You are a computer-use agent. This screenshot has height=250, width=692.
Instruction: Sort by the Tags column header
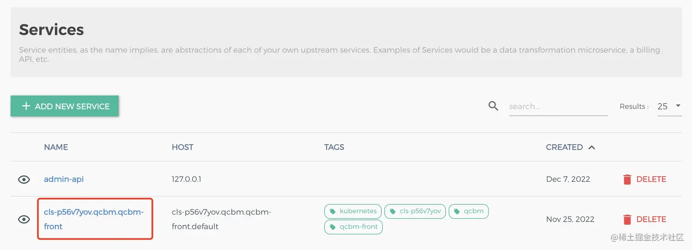pyautogui.click(x=334, y=147)
